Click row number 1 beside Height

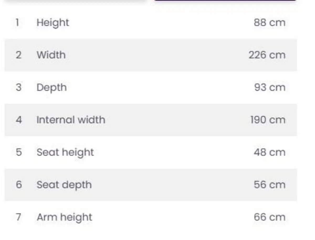pyautogui.click(x=17, y=23)
